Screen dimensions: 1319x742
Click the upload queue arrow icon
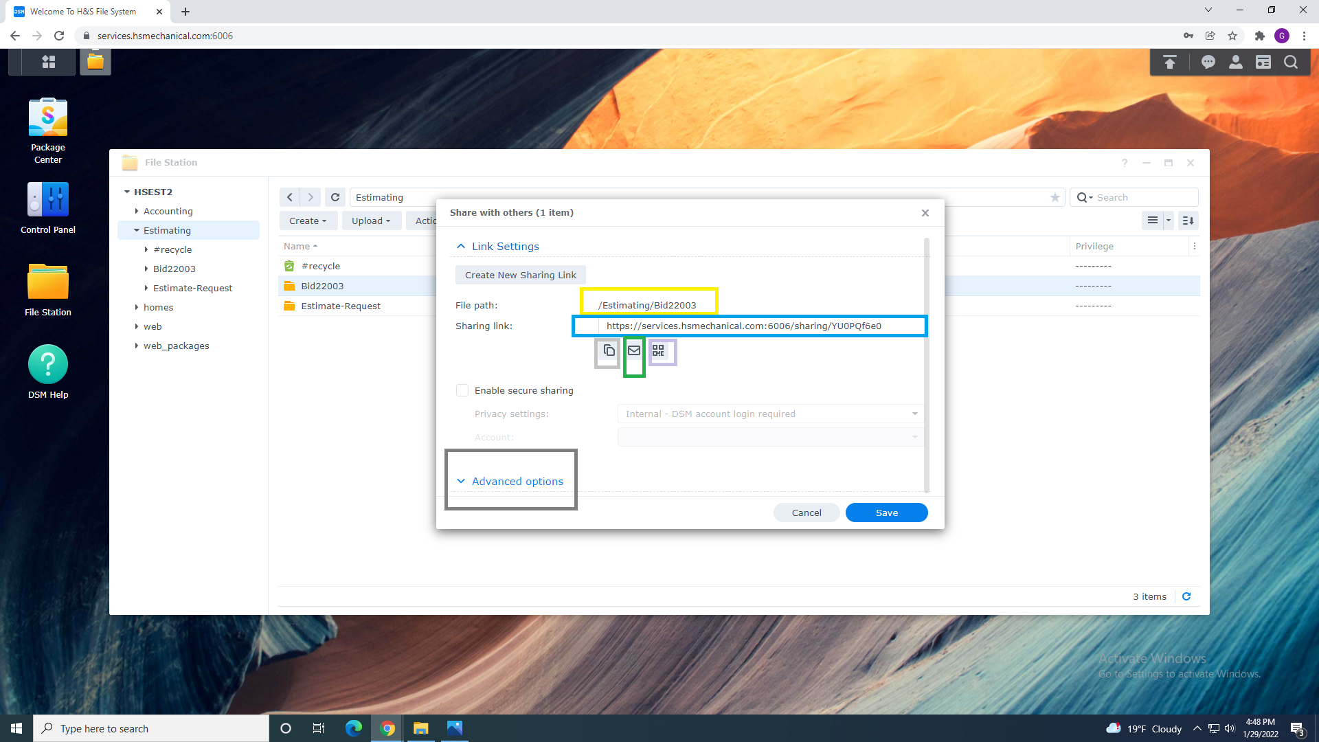(1169, 63)
